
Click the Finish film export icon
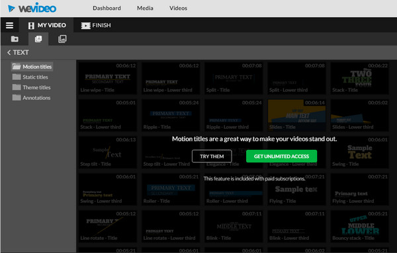pyautogui.click(x=86, y=26)
